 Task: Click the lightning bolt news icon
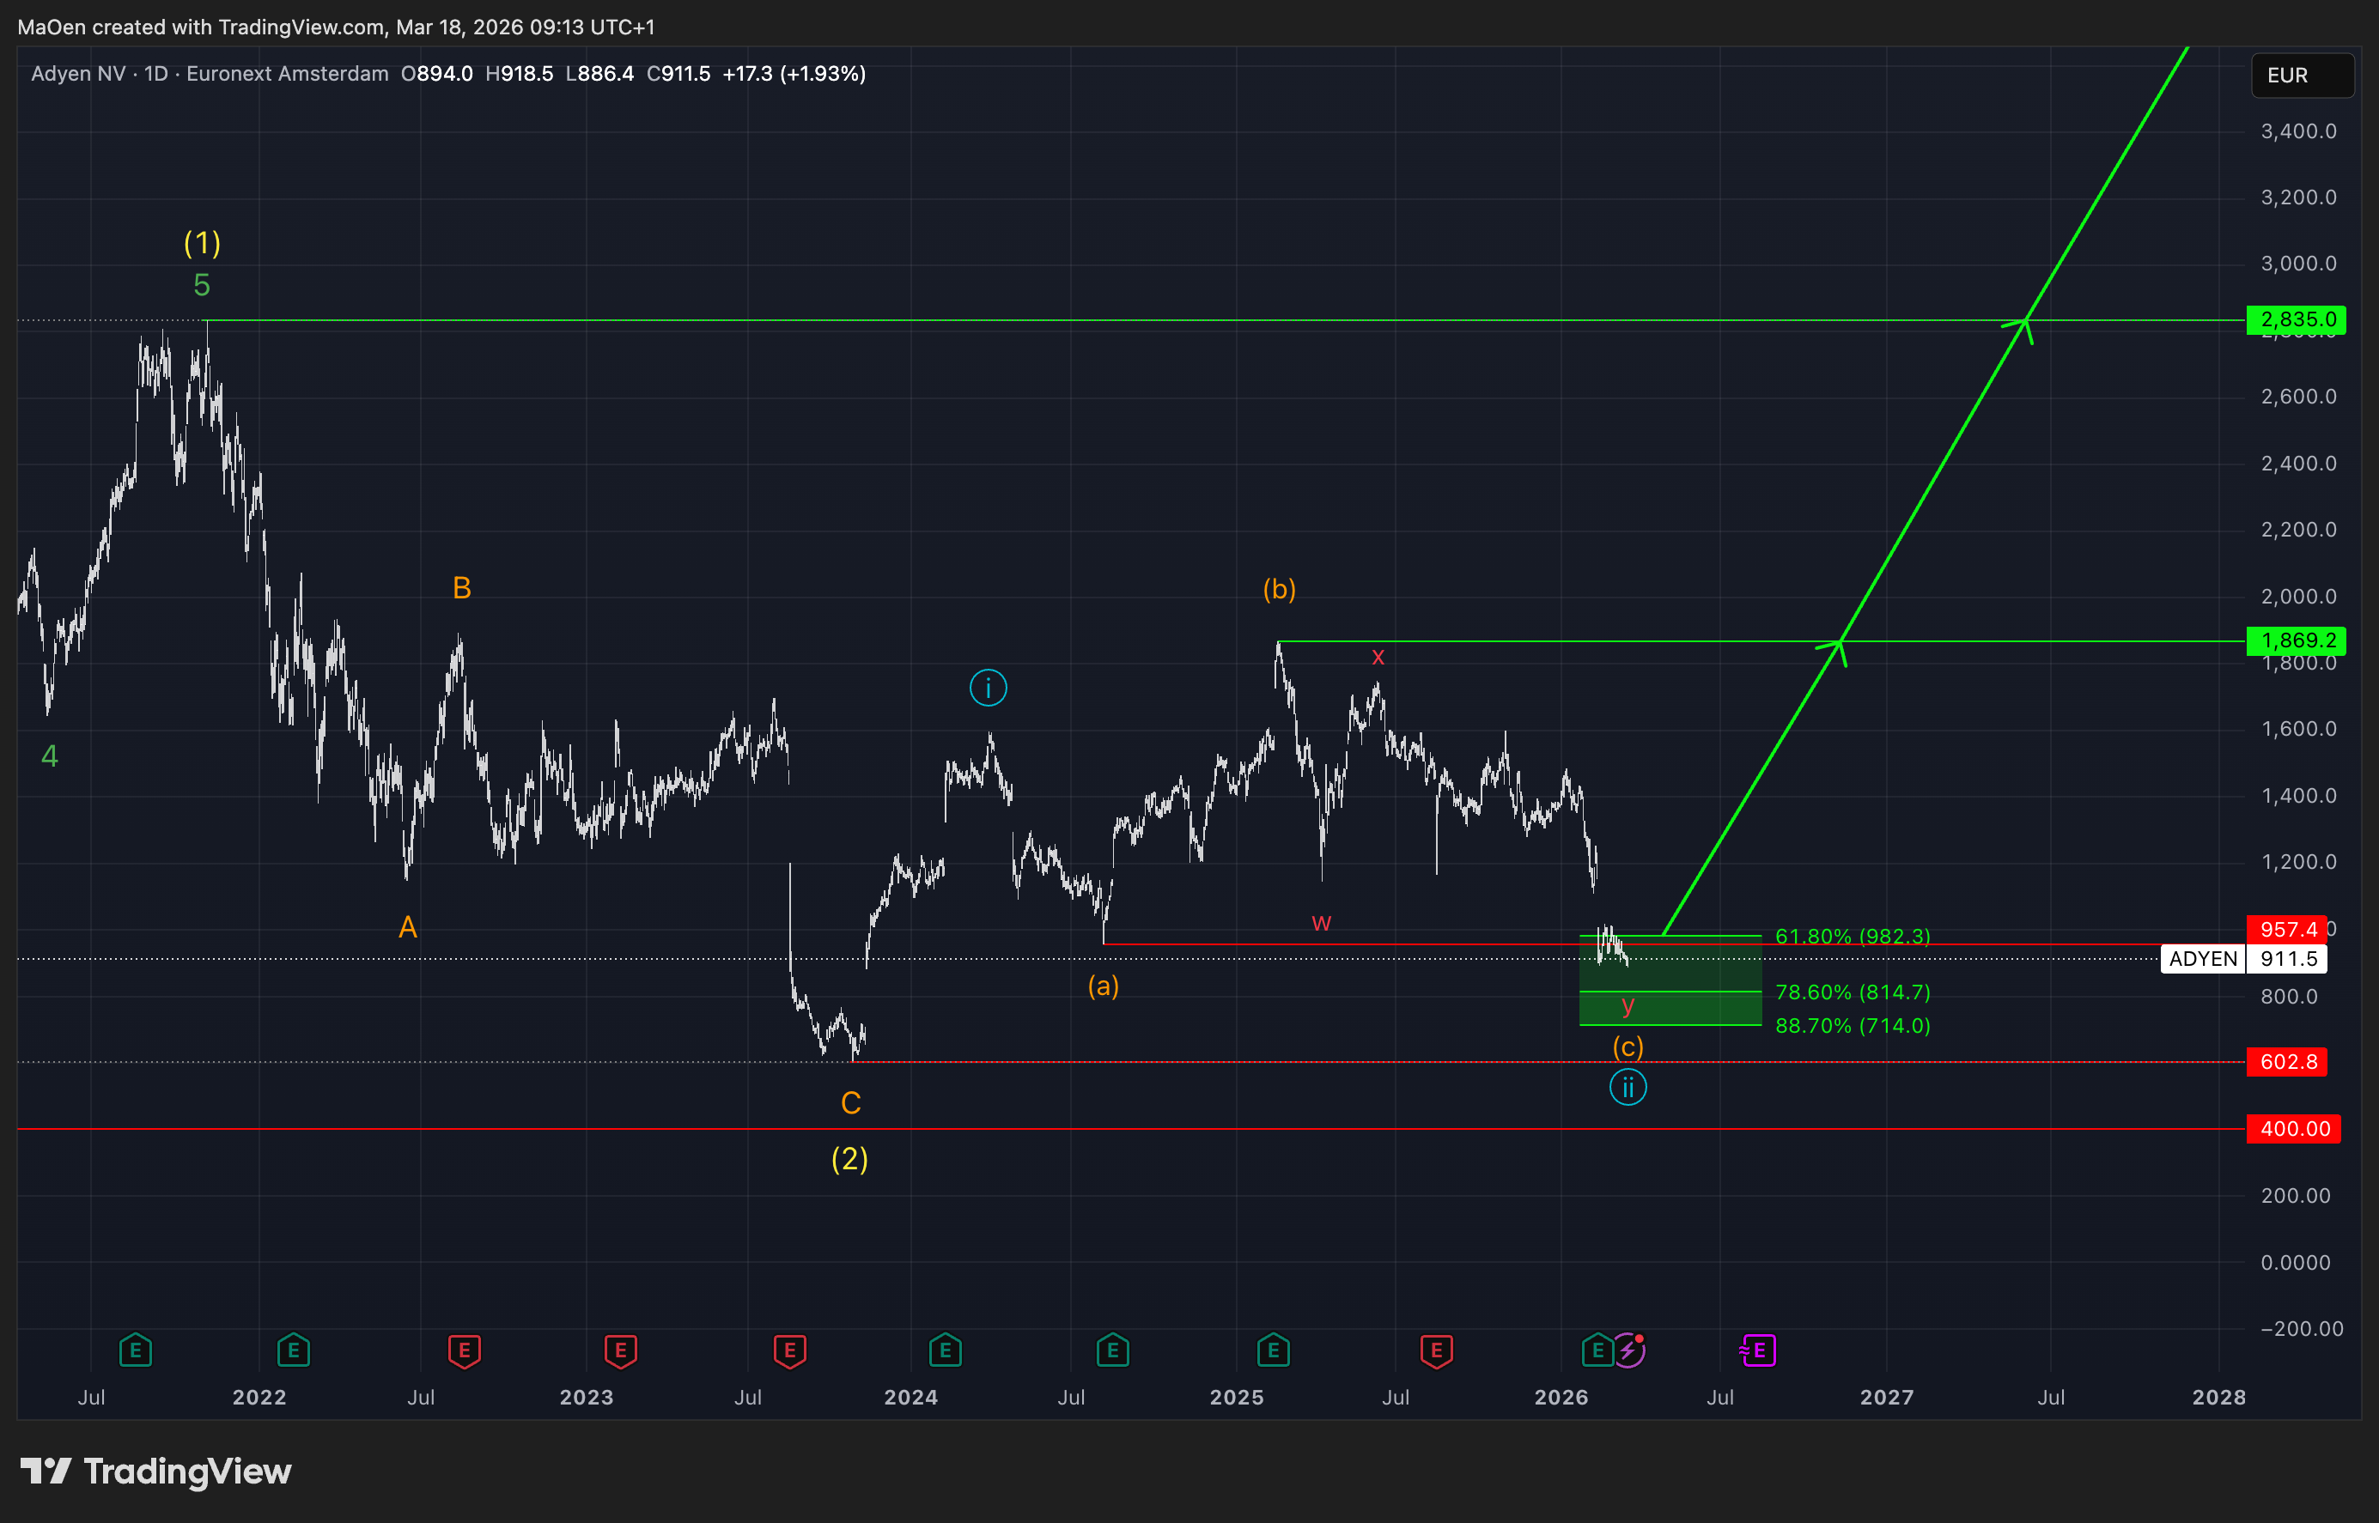click(1628, 1350)
